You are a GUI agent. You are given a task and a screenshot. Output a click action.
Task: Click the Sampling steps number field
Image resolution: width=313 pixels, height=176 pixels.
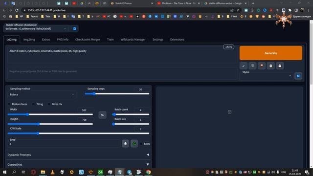[141, 89]
